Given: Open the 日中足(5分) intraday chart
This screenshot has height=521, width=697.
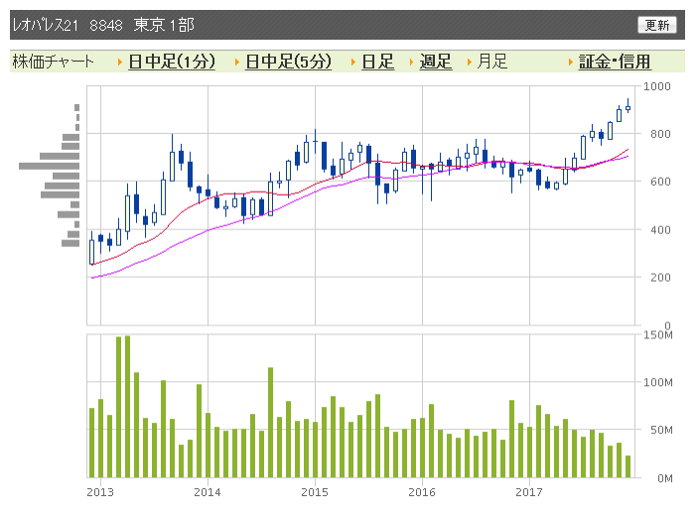Looking at the screenshot, I should pyautogui.click(x=289, y=62).
